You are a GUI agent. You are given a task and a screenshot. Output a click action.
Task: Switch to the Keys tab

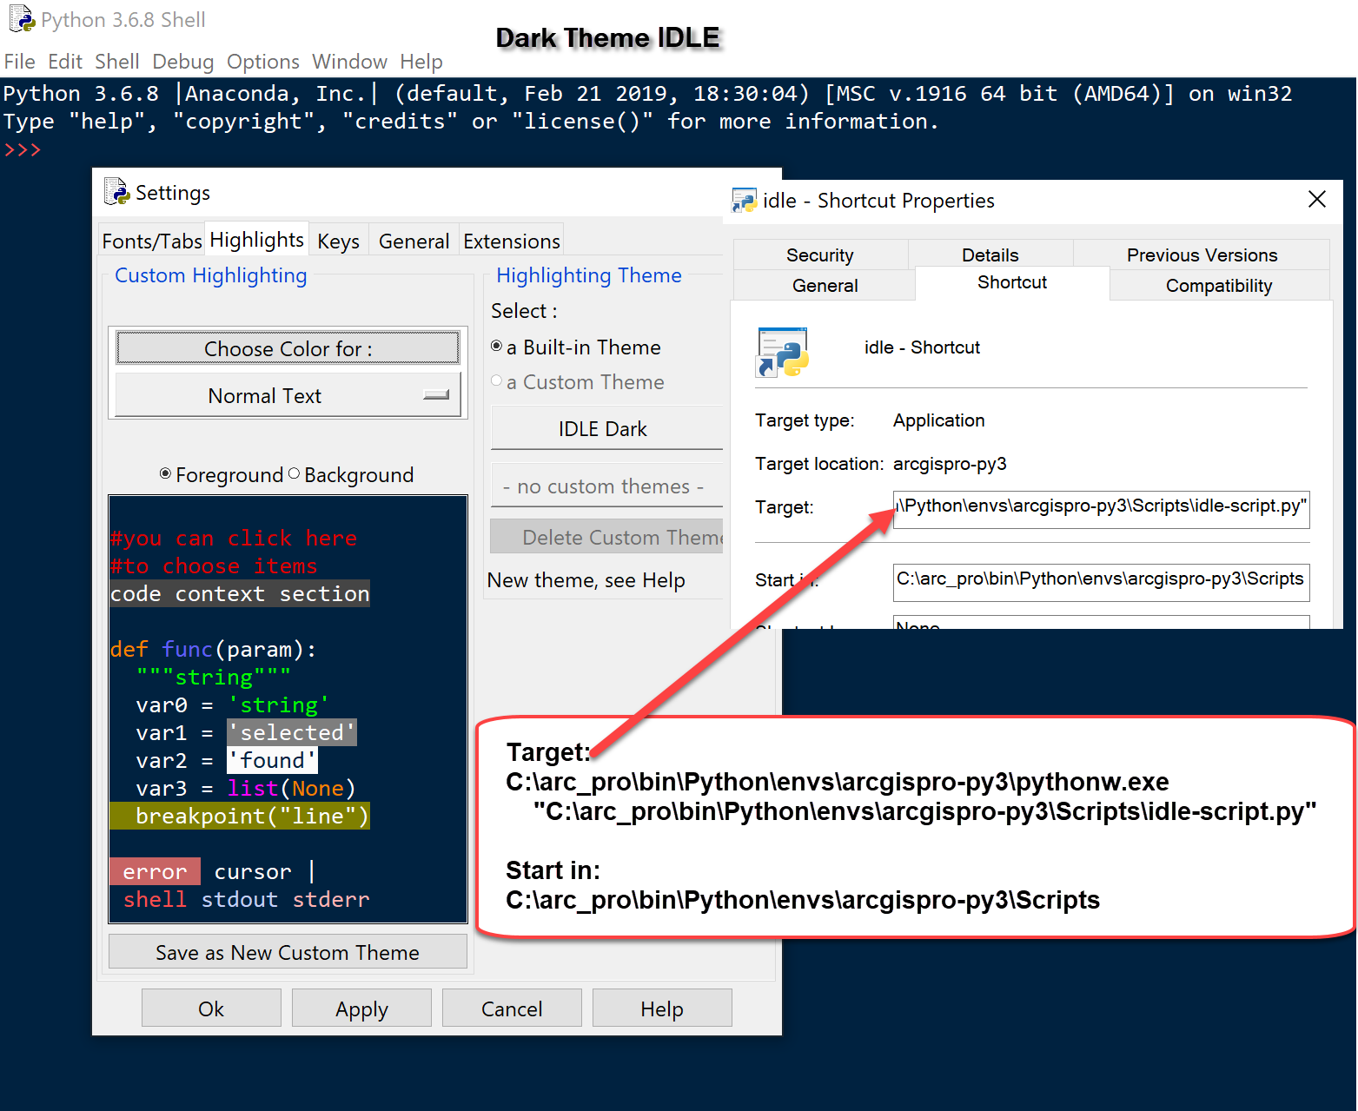click(x=339, y=241)
